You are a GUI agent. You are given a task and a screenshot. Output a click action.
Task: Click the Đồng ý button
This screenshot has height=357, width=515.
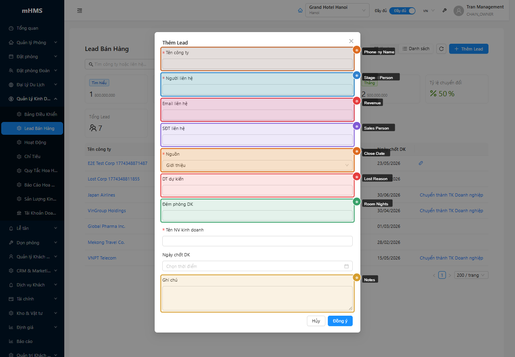click(x=340, y=321)
